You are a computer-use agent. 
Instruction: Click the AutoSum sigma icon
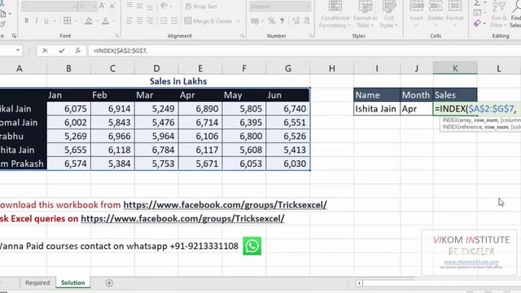click(477, 3)
